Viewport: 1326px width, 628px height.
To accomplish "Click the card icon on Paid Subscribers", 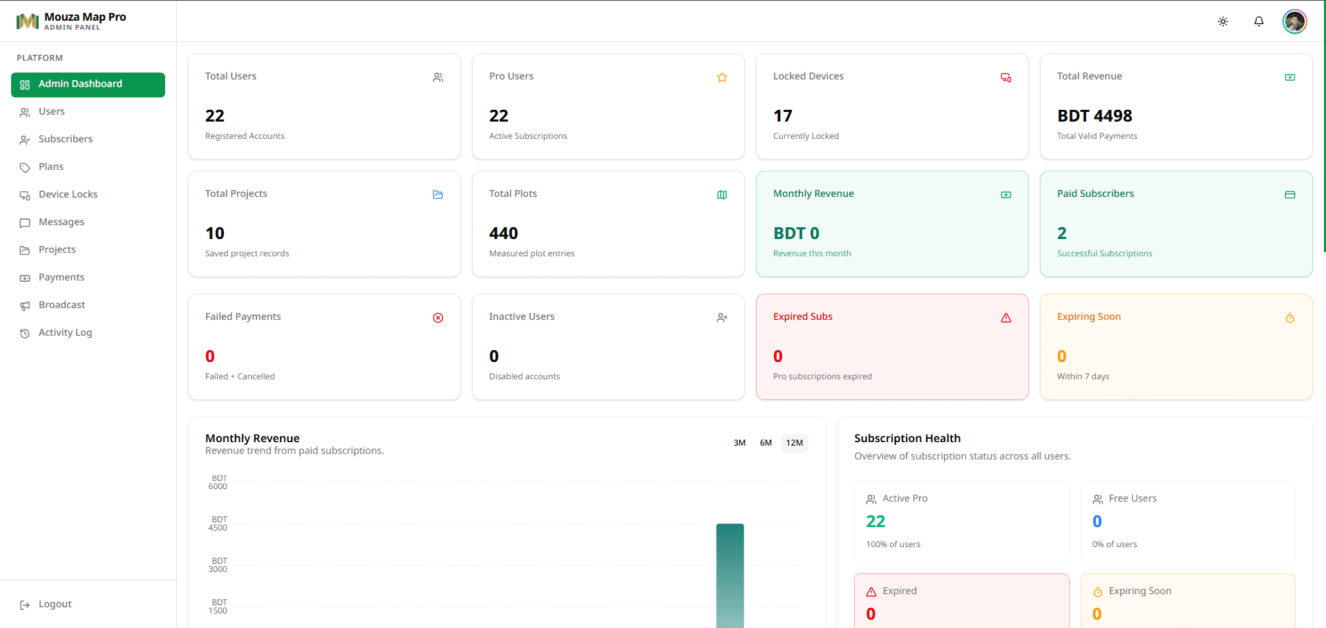I will click(x=1290, y=195).
